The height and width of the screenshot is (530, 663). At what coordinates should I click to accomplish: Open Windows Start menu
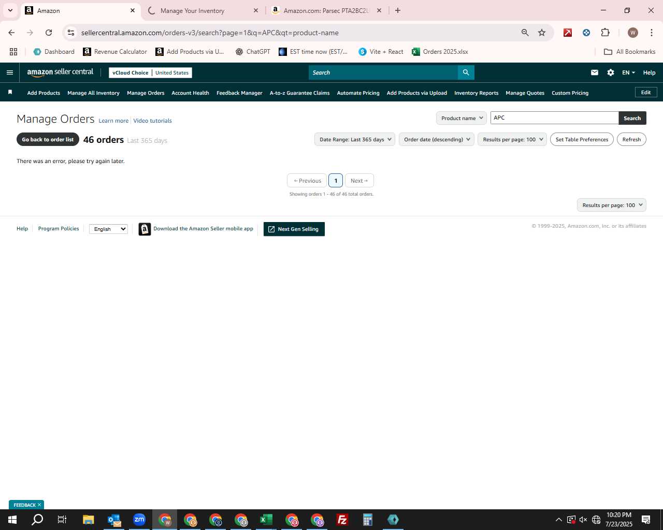[12, 520]
